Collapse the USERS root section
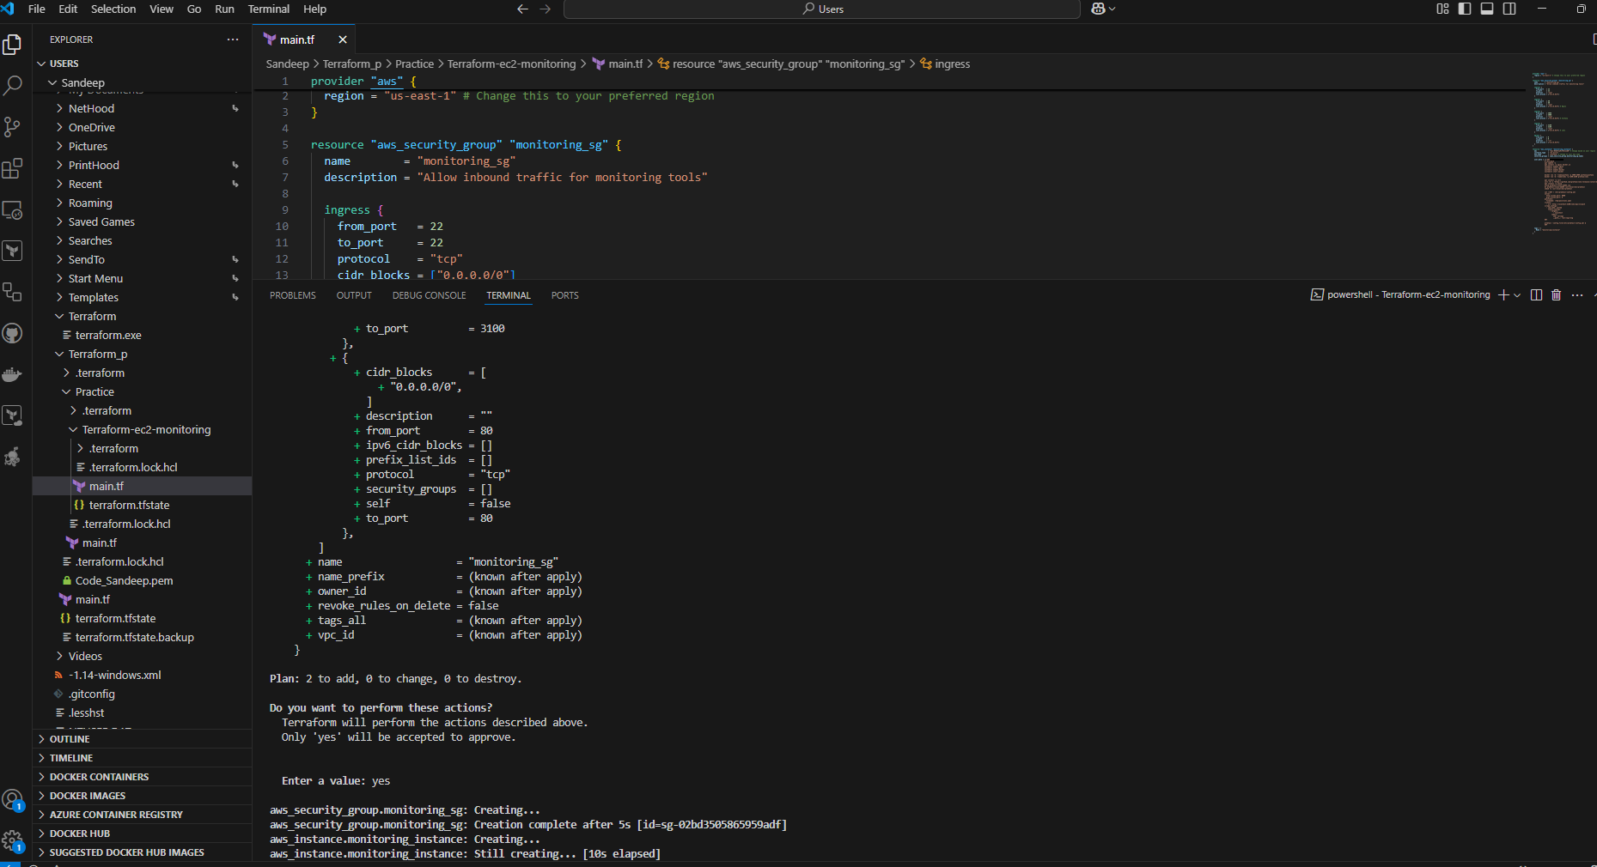 pos(143,64)
